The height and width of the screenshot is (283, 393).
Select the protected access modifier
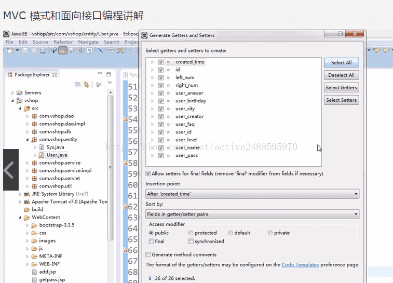[x=191, y=233]
